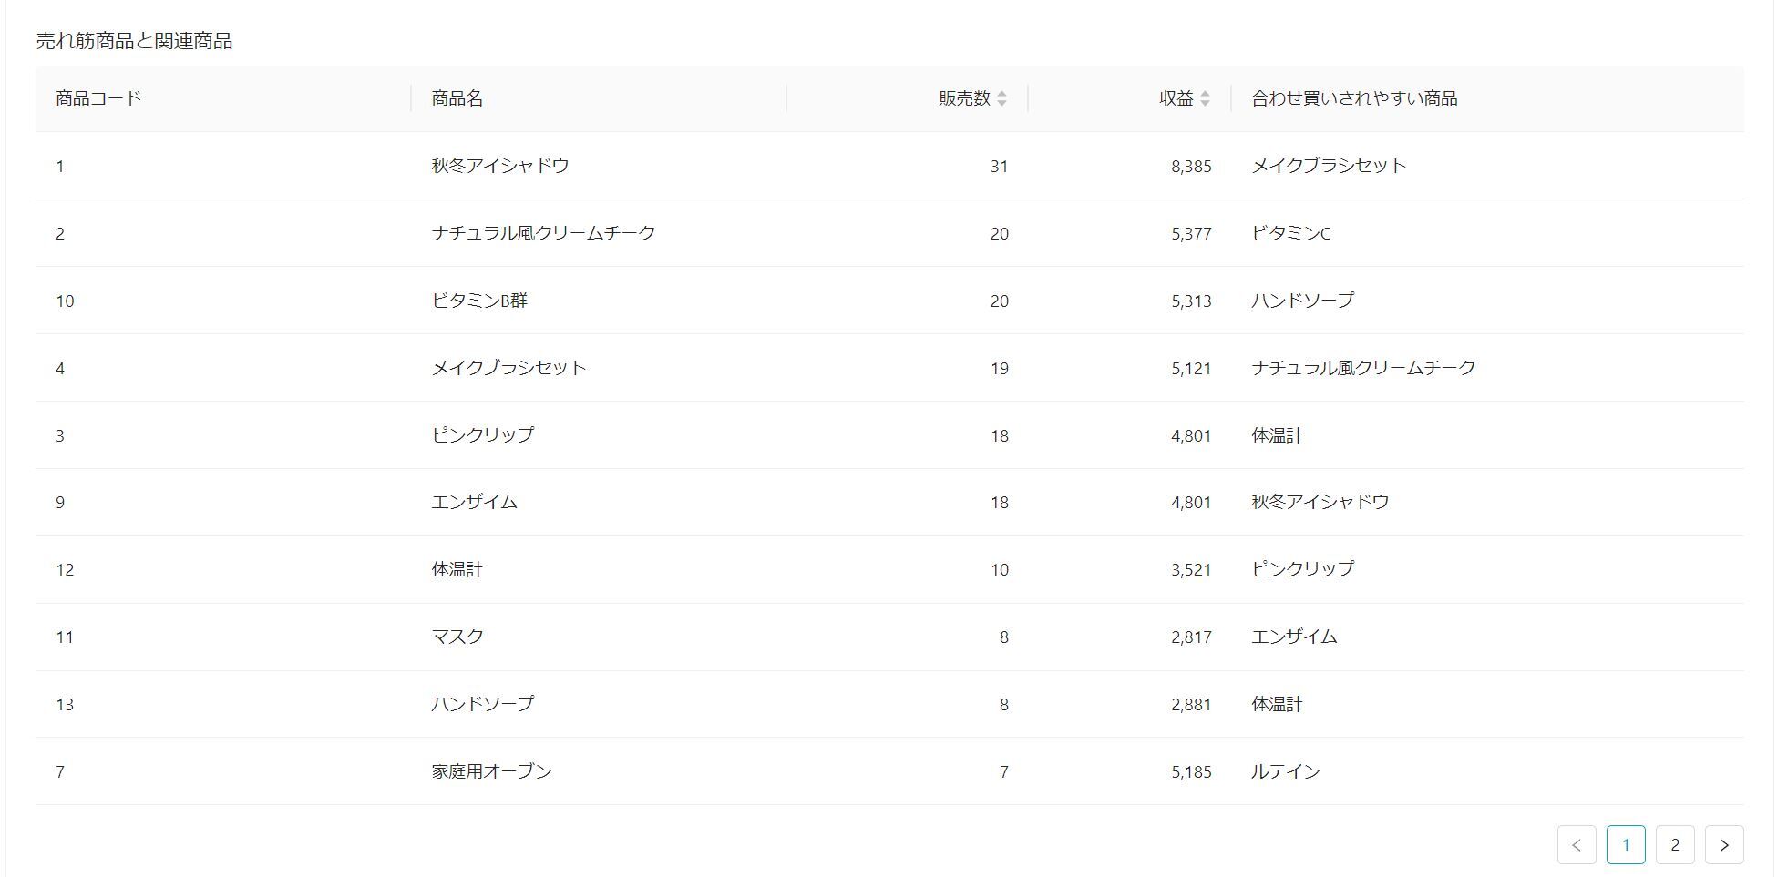Select page 1 in pagination
Screen dimensions: 1777x877
1625,844
